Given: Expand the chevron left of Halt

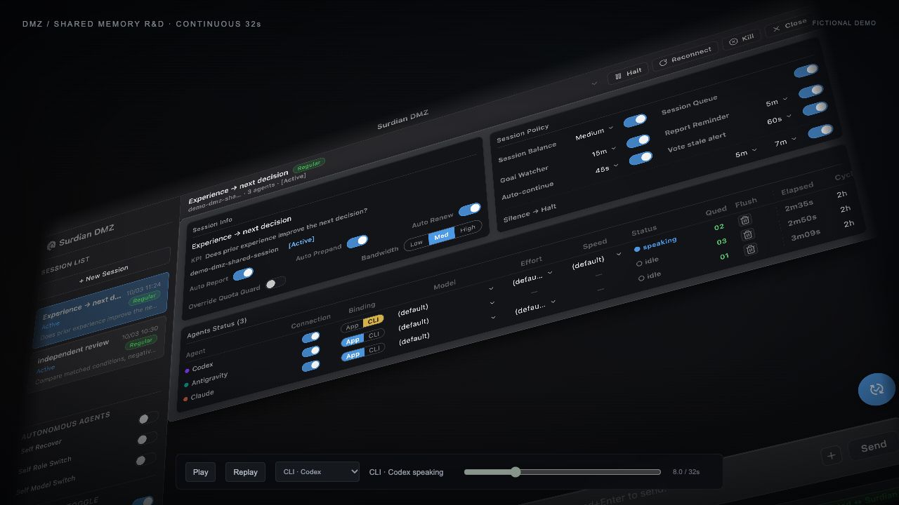Looking at the screenshot, I should [594, 83].
